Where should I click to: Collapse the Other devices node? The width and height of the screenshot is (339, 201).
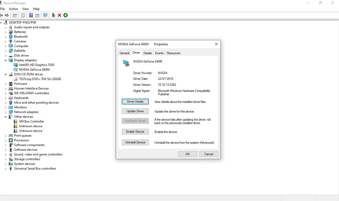point(6,117)
